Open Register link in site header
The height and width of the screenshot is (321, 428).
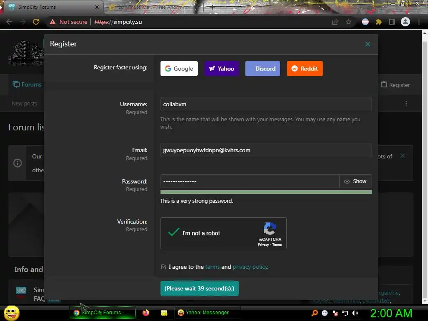click(x=395, y=85)
